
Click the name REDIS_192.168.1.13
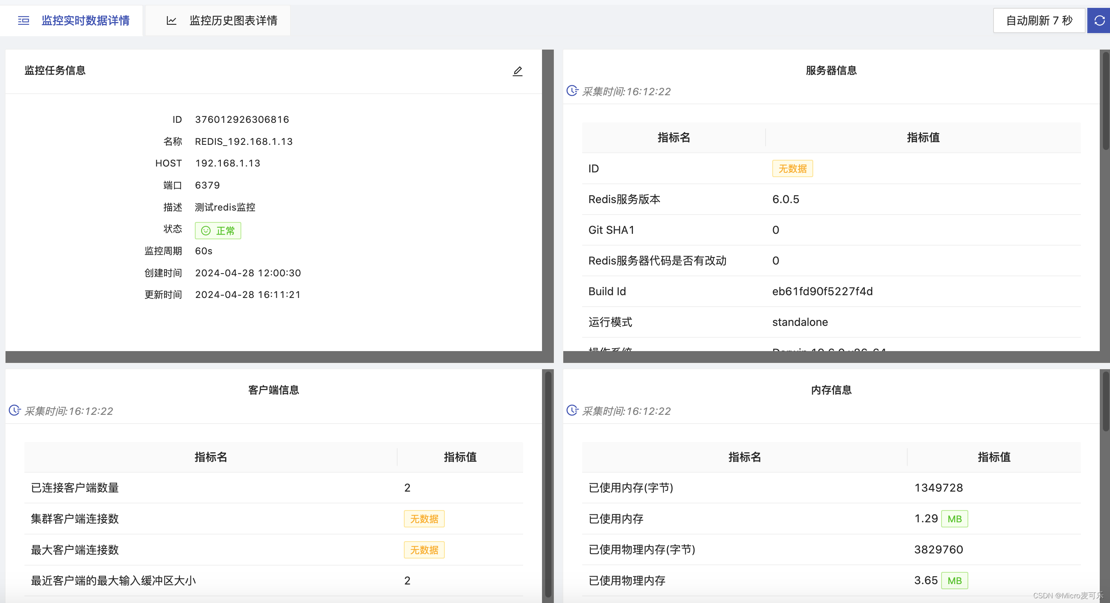244,141
